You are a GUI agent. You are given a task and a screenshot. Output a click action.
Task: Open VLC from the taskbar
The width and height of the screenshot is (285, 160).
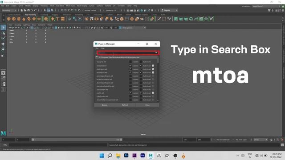pyautogui.click(x=183, y=156)
